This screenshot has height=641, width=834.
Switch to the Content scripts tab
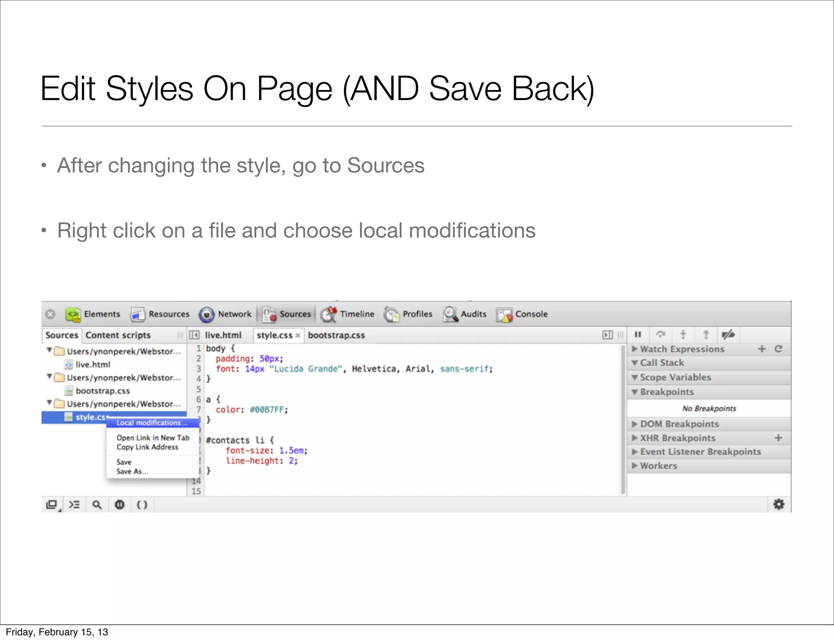(118, 336)
